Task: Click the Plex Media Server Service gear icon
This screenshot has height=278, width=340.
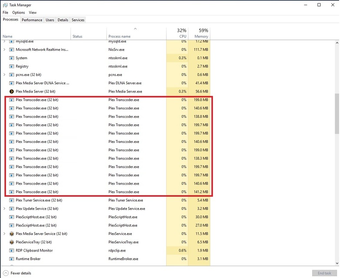Action: click(x=11, y=234)
